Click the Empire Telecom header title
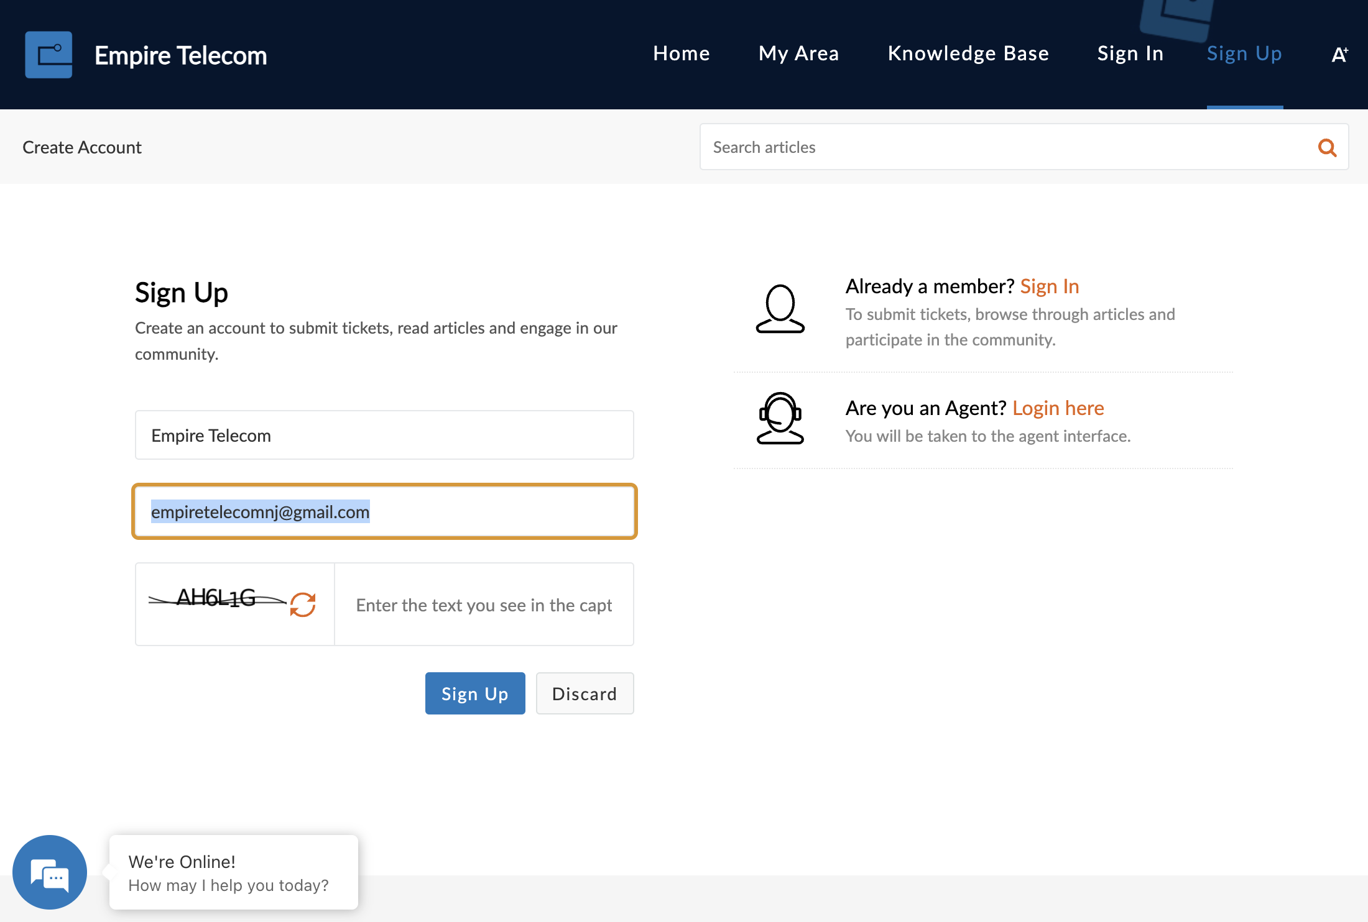 (181, 55)
